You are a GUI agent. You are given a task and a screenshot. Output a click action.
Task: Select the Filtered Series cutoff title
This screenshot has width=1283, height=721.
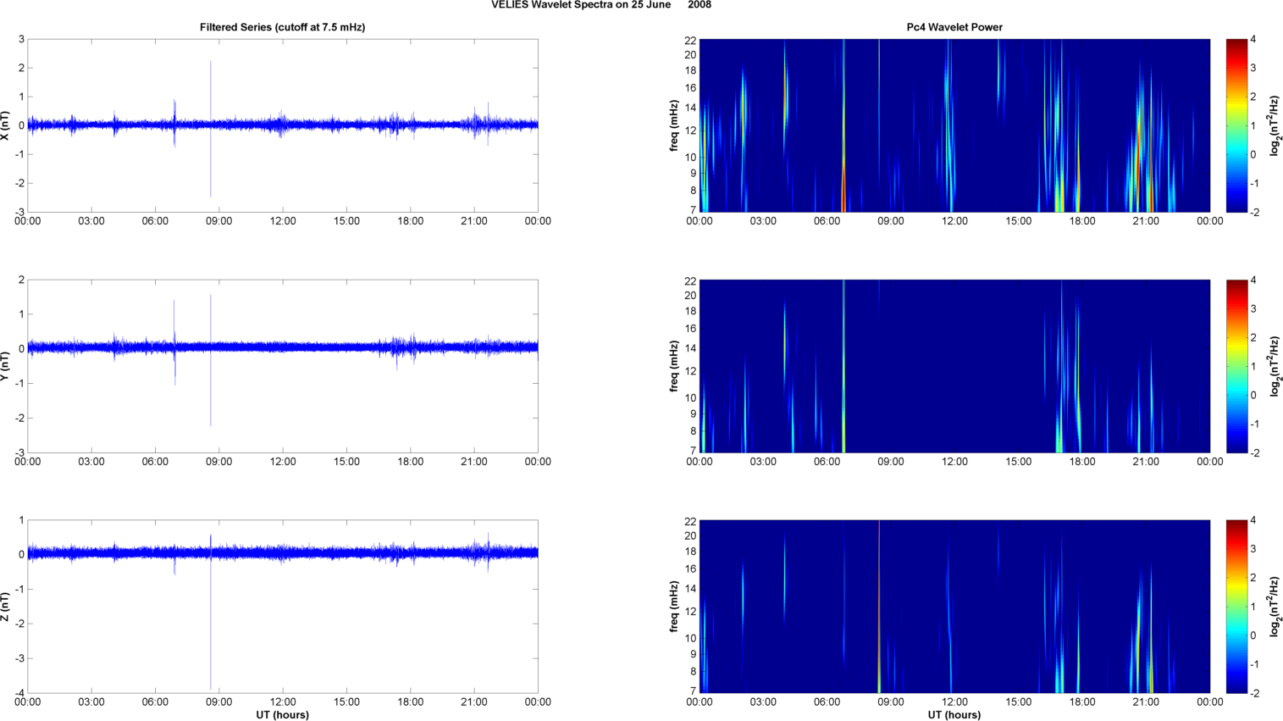pos(283,27)
